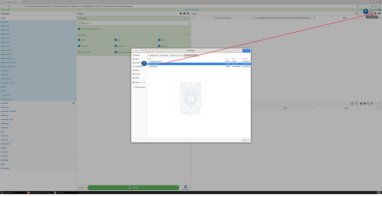Click Open button in File Upload dialog
Viewport: 382px width, 197px height.
(x=246, y=50)
